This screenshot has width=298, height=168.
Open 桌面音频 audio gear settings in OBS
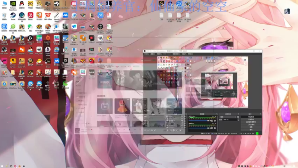click(215, 128)
